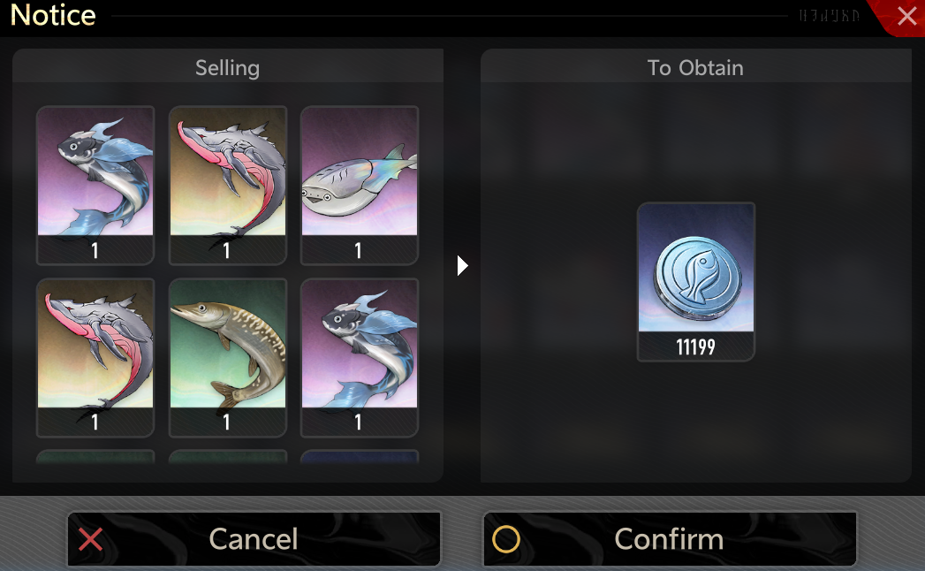Click the pink-bellied shark in second row

tap(95, 358)
